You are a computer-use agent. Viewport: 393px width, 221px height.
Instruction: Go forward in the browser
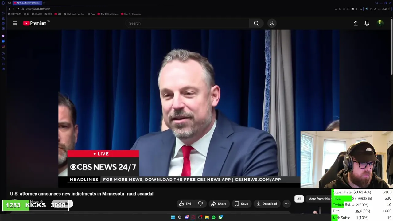13,9
